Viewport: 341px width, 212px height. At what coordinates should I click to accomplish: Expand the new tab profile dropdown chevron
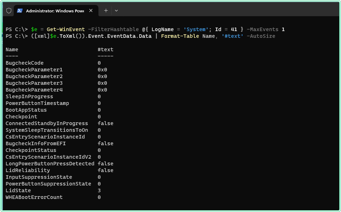tap(116, 11)
